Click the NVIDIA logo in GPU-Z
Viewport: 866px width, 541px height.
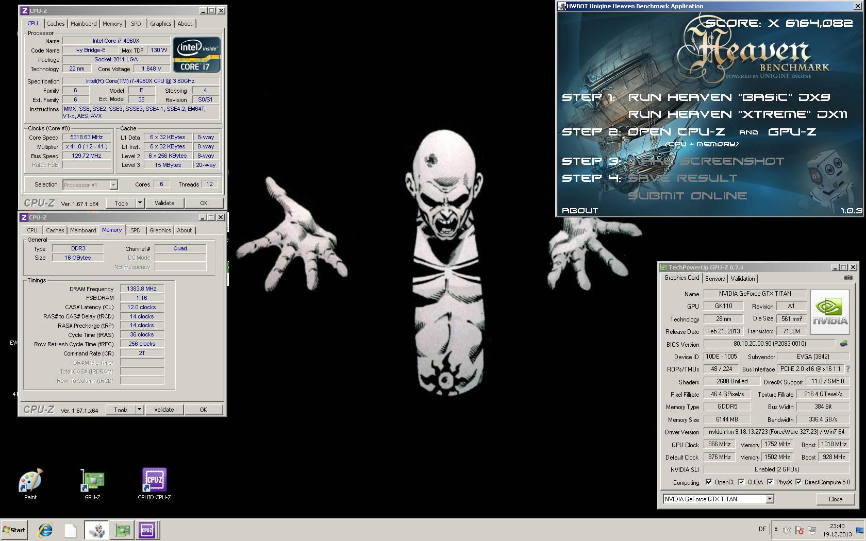830,312
